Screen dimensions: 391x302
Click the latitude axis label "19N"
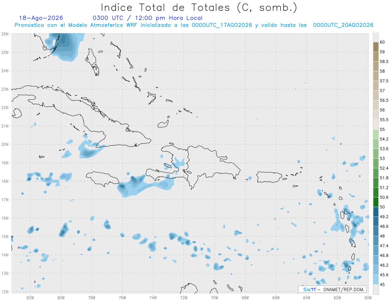[x=5, y=163]
